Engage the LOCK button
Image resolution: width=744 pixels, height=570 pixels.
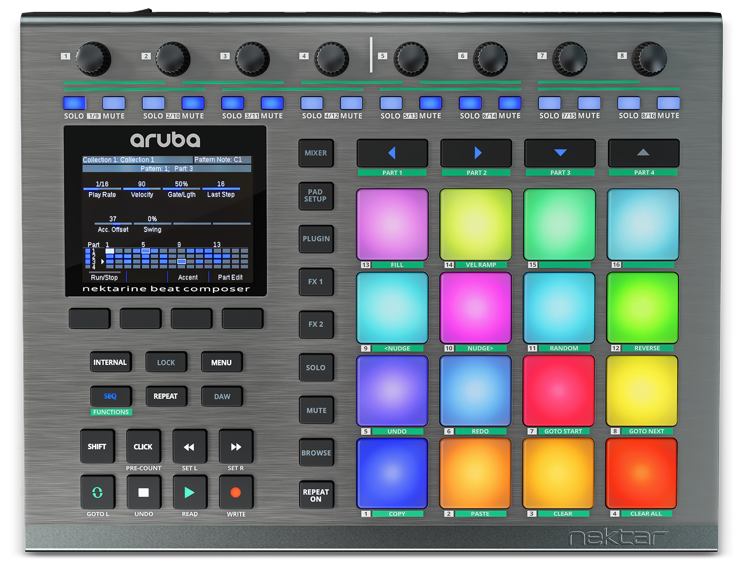166,362
